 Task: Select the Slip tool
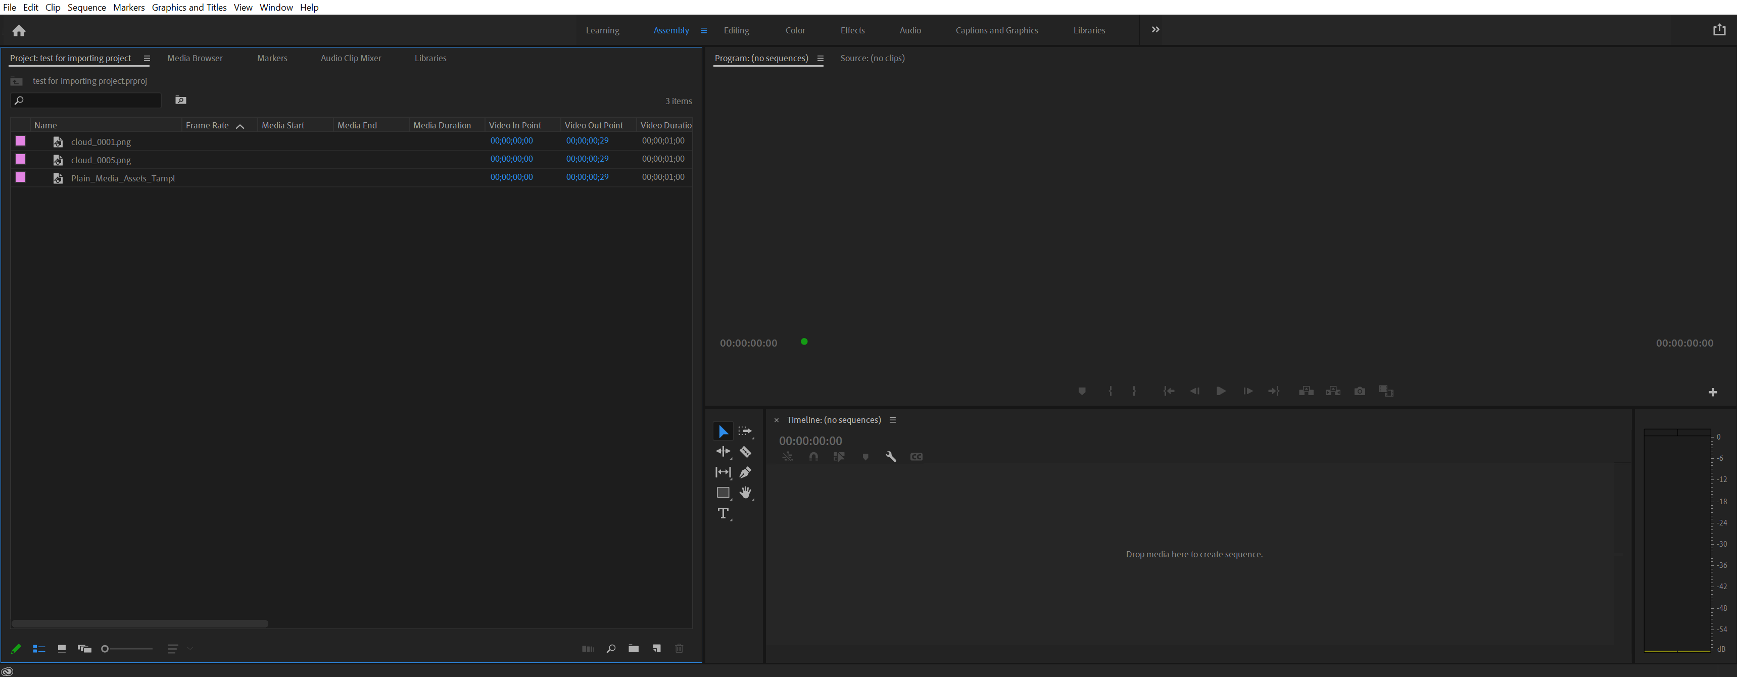(723, 473)
